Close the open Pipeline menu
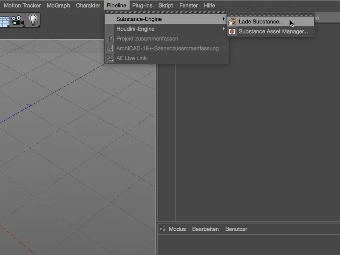Screen dimensions: 340x255 point(116,6)
